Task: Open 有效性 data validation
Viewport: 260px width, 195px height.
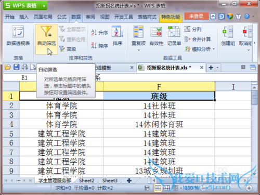Action: tap(157, 36)
